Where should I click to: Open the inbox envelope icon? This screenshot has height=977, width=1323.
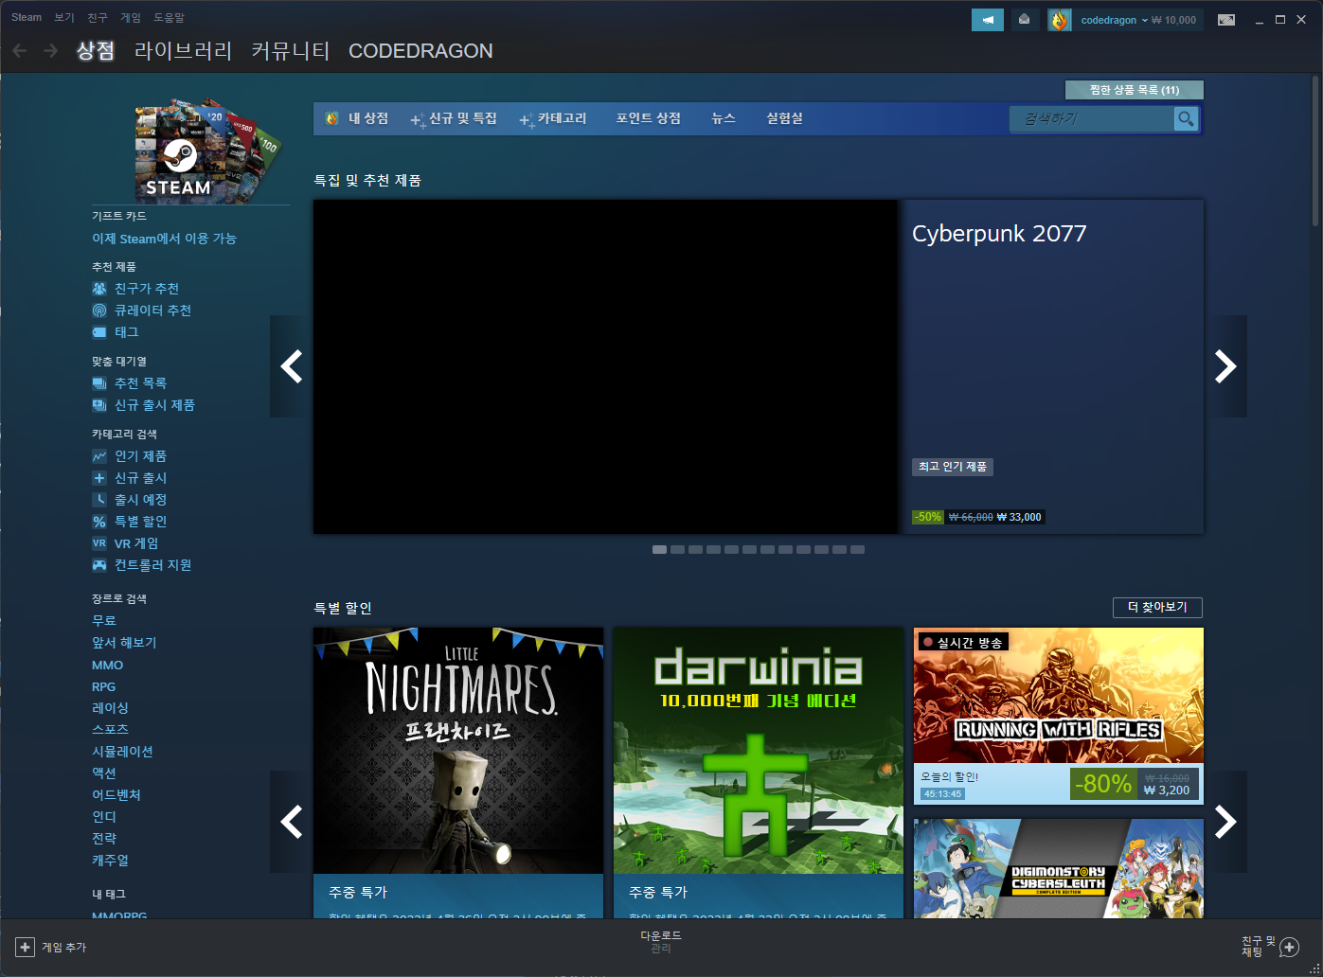[1024, 20]
